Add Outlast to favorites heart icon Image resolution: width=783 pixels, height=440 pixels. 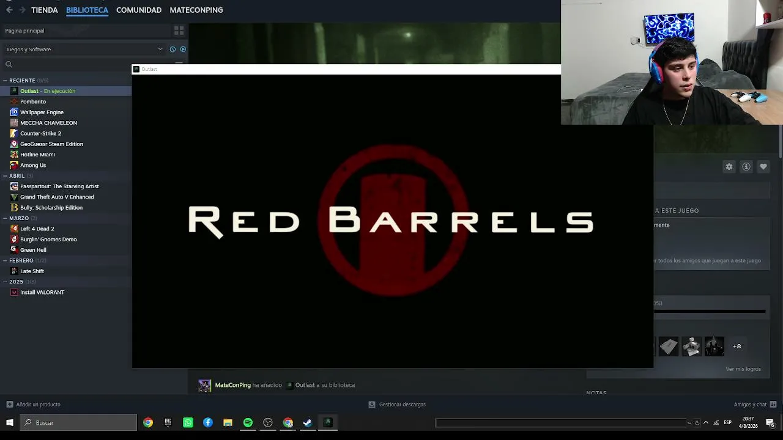coord(763,166)
